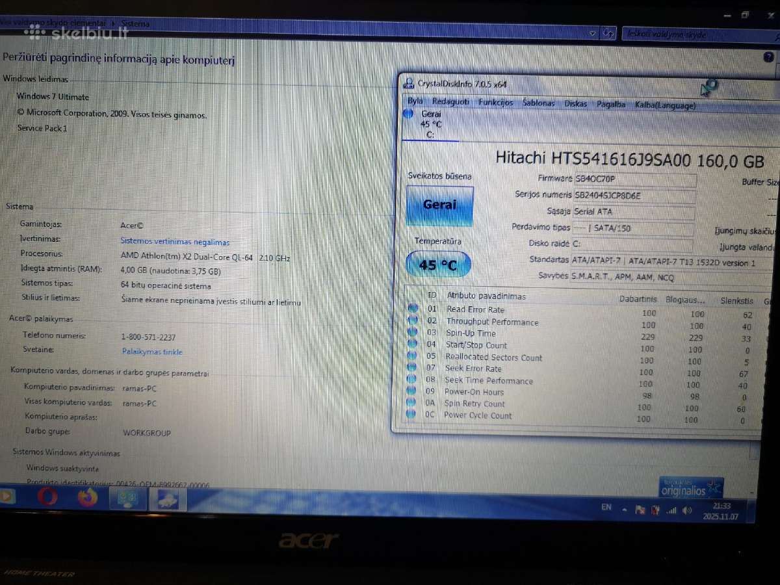Click the Sistema breadcrumb in the address bar
The width and height of the screenshot is (780, 585).
coord(135,23)
